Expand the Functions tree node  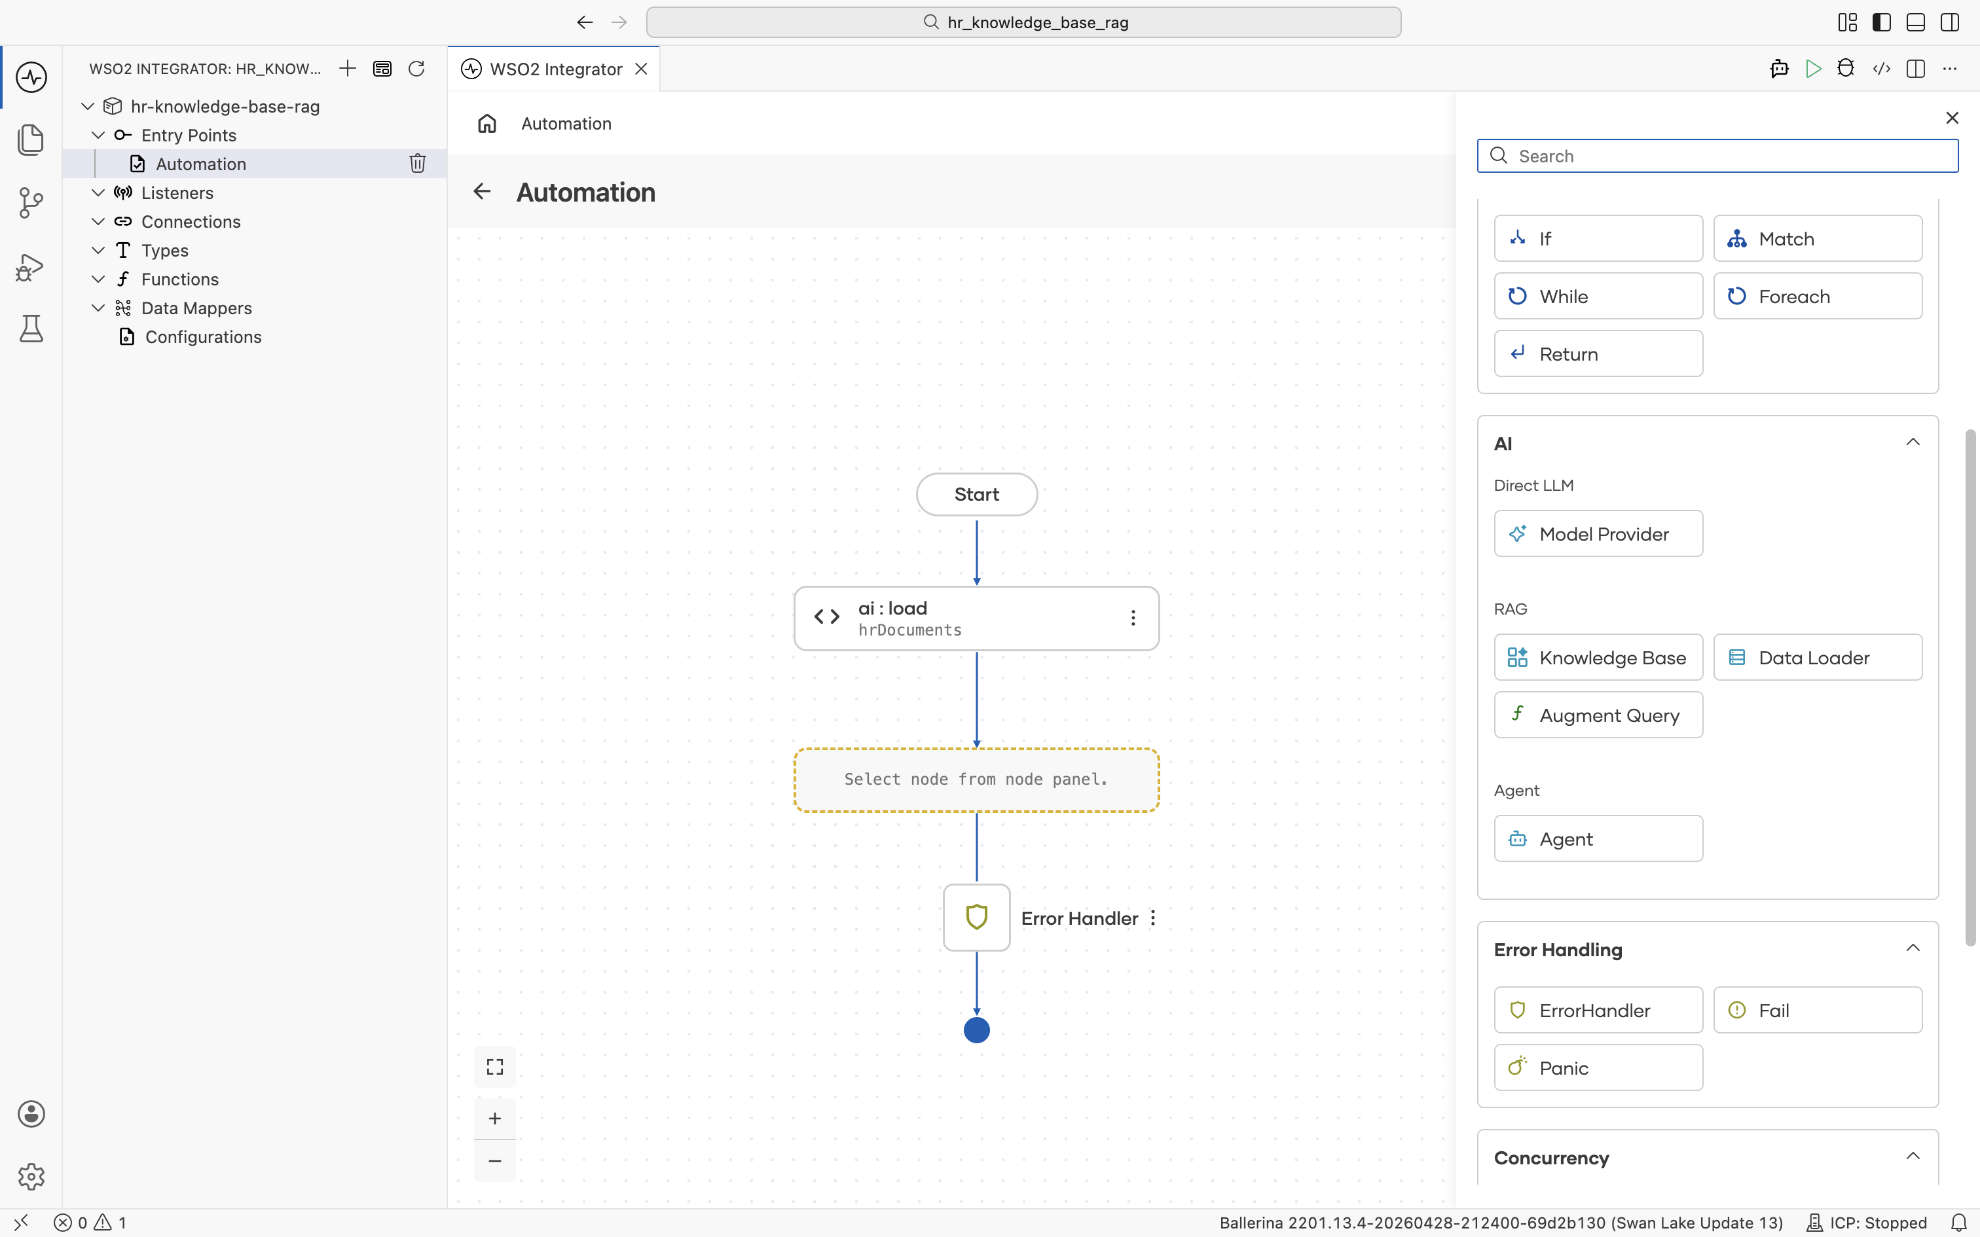[98, 279]
